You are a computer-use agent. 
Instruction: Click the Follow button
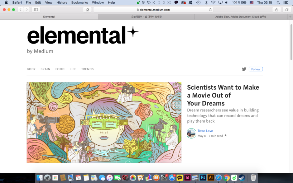click(x=256, y=69)
